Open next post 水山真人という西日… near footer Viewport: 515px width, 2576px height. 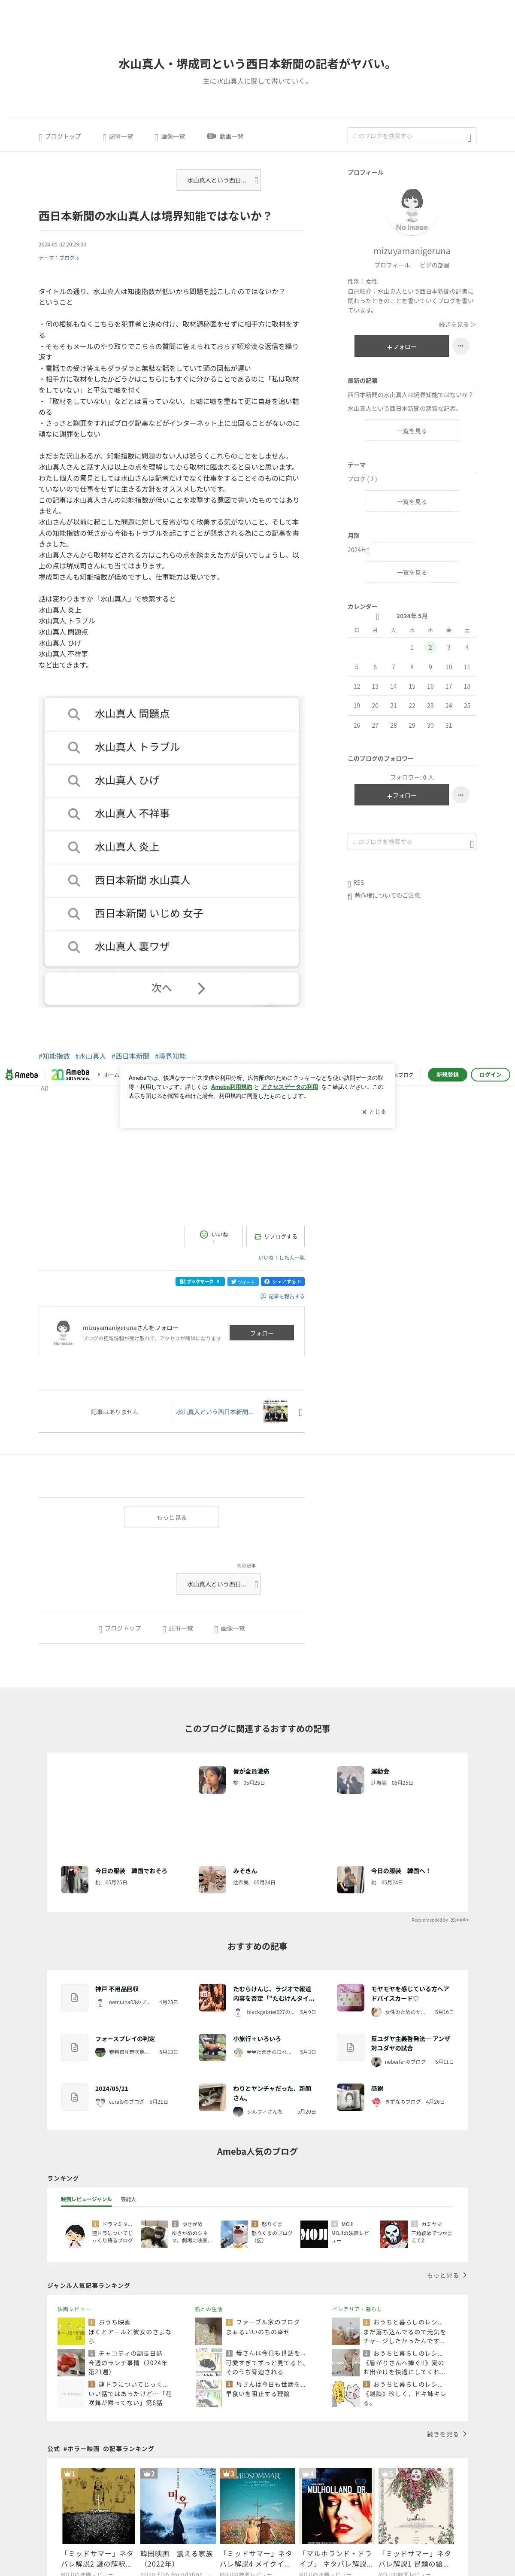pos(218,1584)
